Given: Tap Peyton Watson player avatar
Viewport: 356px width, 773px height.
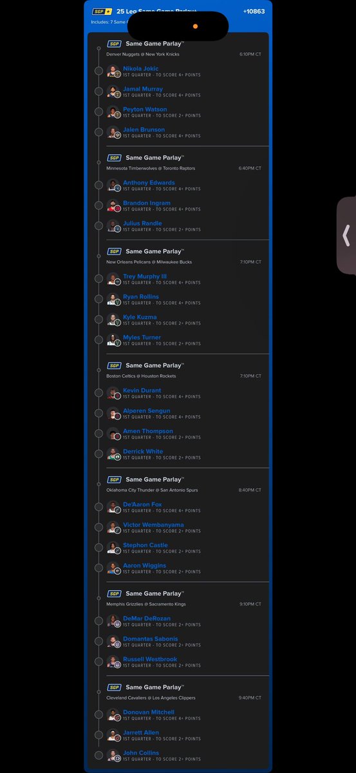Looking at the screenshot, I should pyautogui.click(x=113, y=112).
